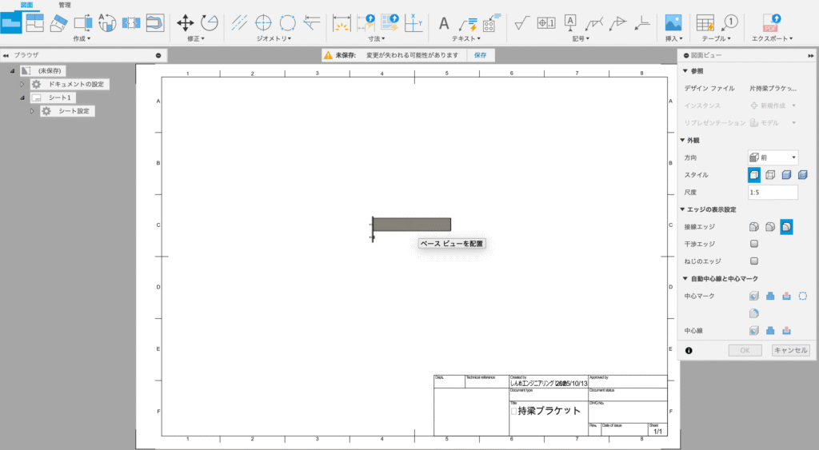The image size is (819, 450).
Task: Select the Welding symbol tool
Action: tap(594, 23)
